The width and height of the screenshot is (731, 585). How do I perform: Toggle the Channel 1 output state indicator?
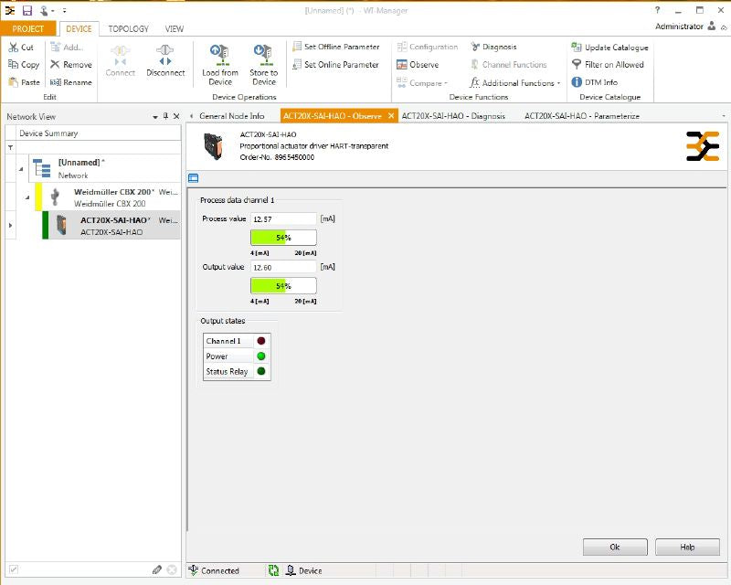click(261, 341)
